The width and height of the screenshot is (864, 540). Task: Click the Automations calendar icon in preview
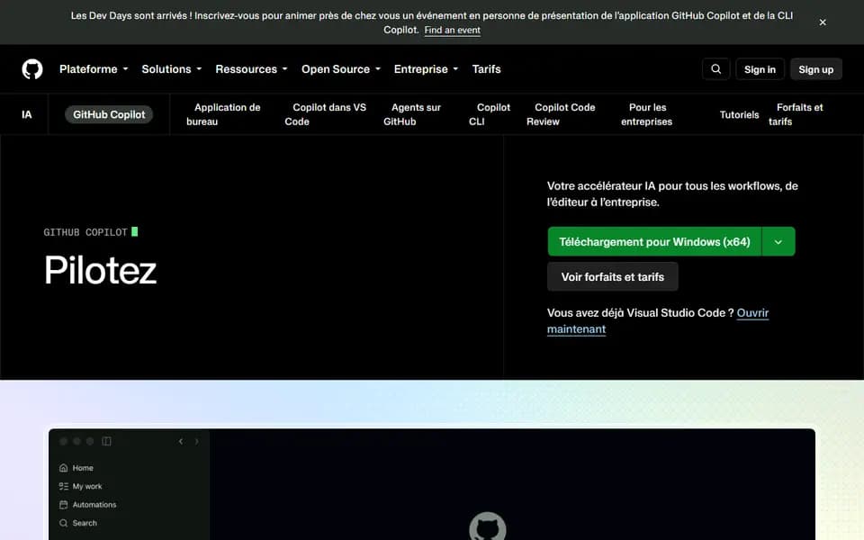click(x=63, y=505)
